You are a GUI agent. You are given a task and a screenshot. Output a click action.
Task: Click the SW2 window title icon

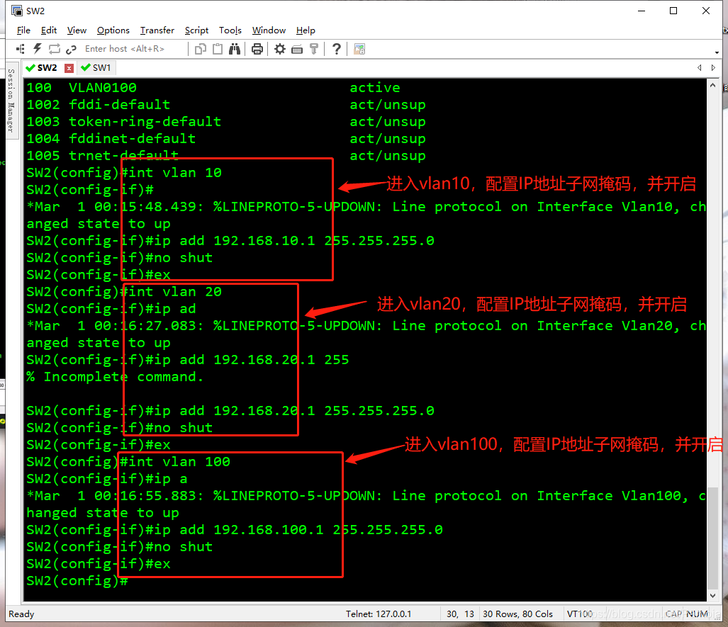coord(17,11)
